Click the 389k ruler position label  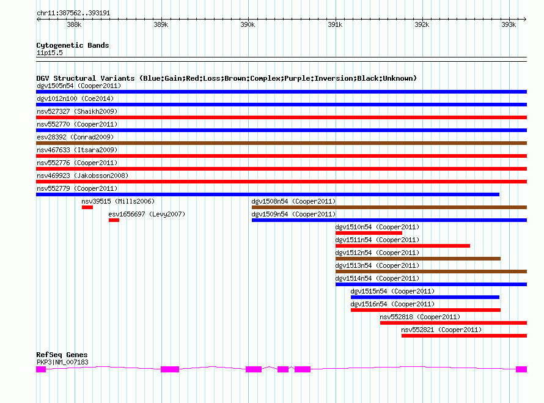[x=161, y=24]
